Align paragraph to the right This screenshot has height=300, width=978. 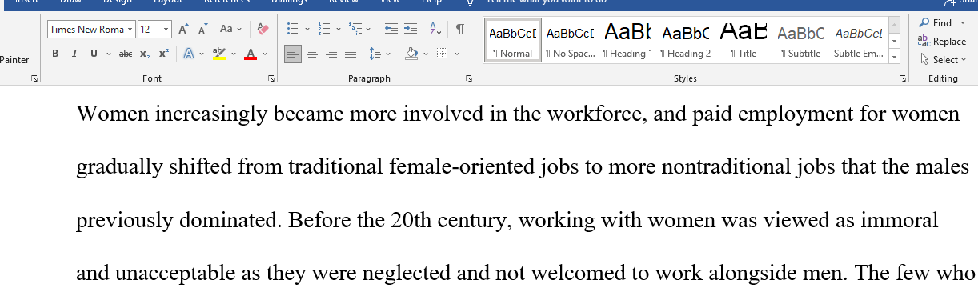(x=331, y=54)
